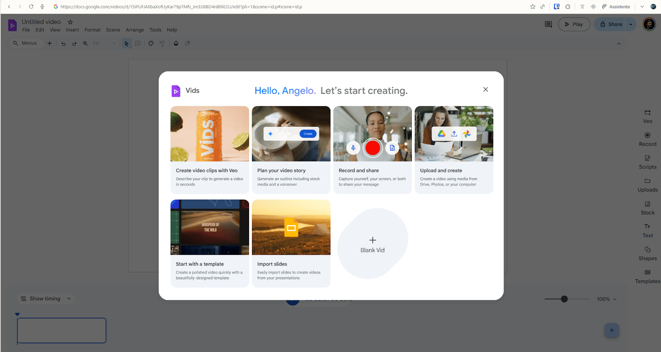
Task: Close the Vids welcome dialog
Action: coord(485,90)
